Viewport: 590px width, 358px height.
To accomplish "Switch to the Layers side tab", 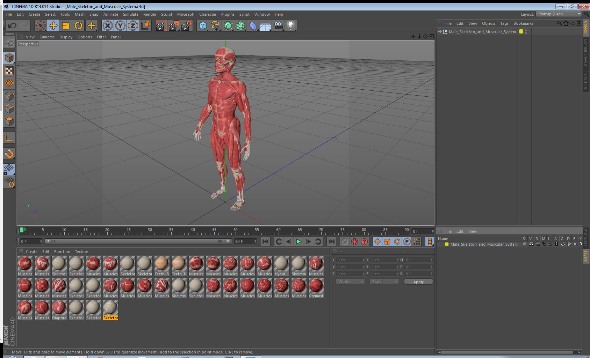I will point(586,256).
